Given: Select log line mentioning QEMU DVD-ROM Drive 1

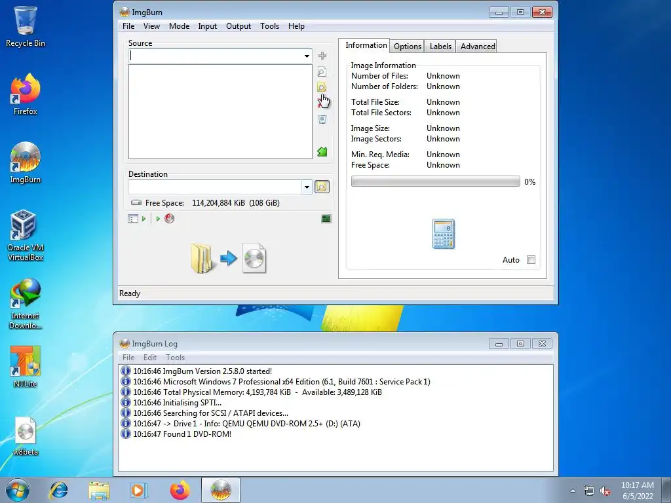Looking at the screenshot, I should point(246,424).
